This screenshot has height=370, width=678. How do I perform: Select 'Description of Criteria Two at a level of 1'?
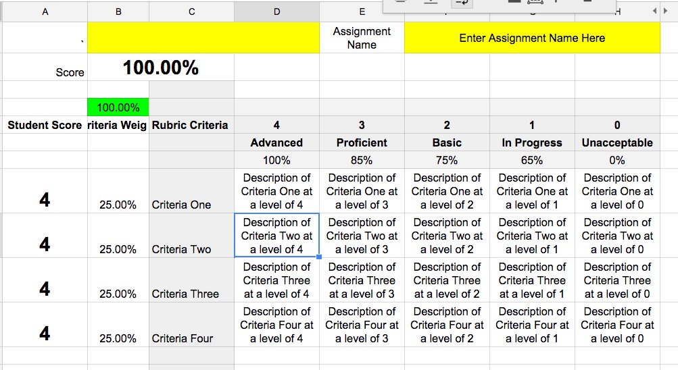[x=532, y=235]
